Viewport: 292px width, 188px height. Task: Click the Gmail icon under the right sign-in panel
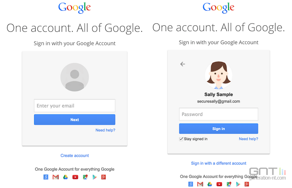tap(200, 184)
